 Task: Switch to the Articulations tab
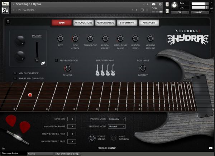point(83,23)
